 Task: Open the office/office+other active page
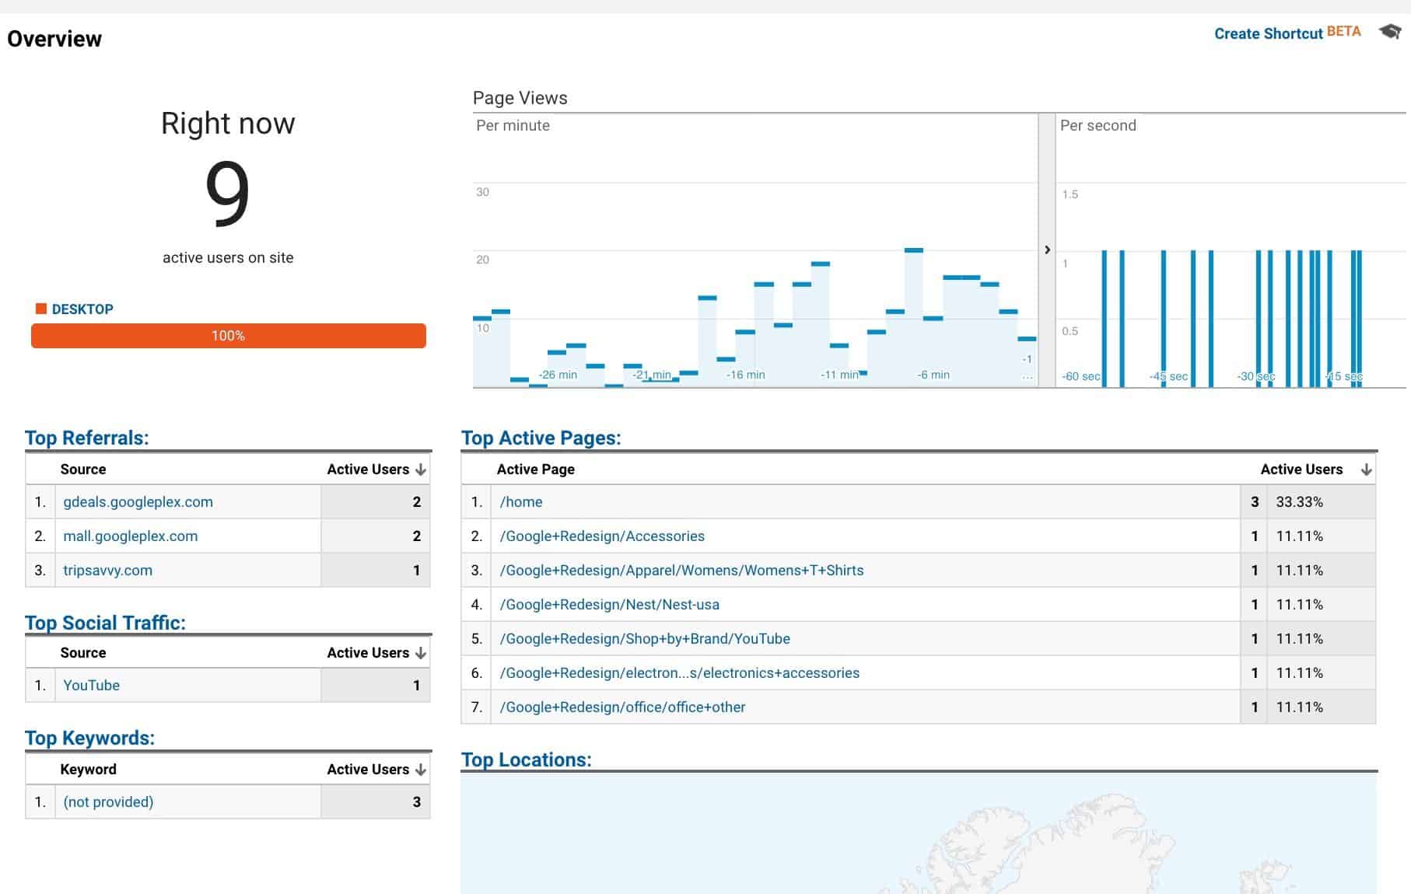[622, 707]
